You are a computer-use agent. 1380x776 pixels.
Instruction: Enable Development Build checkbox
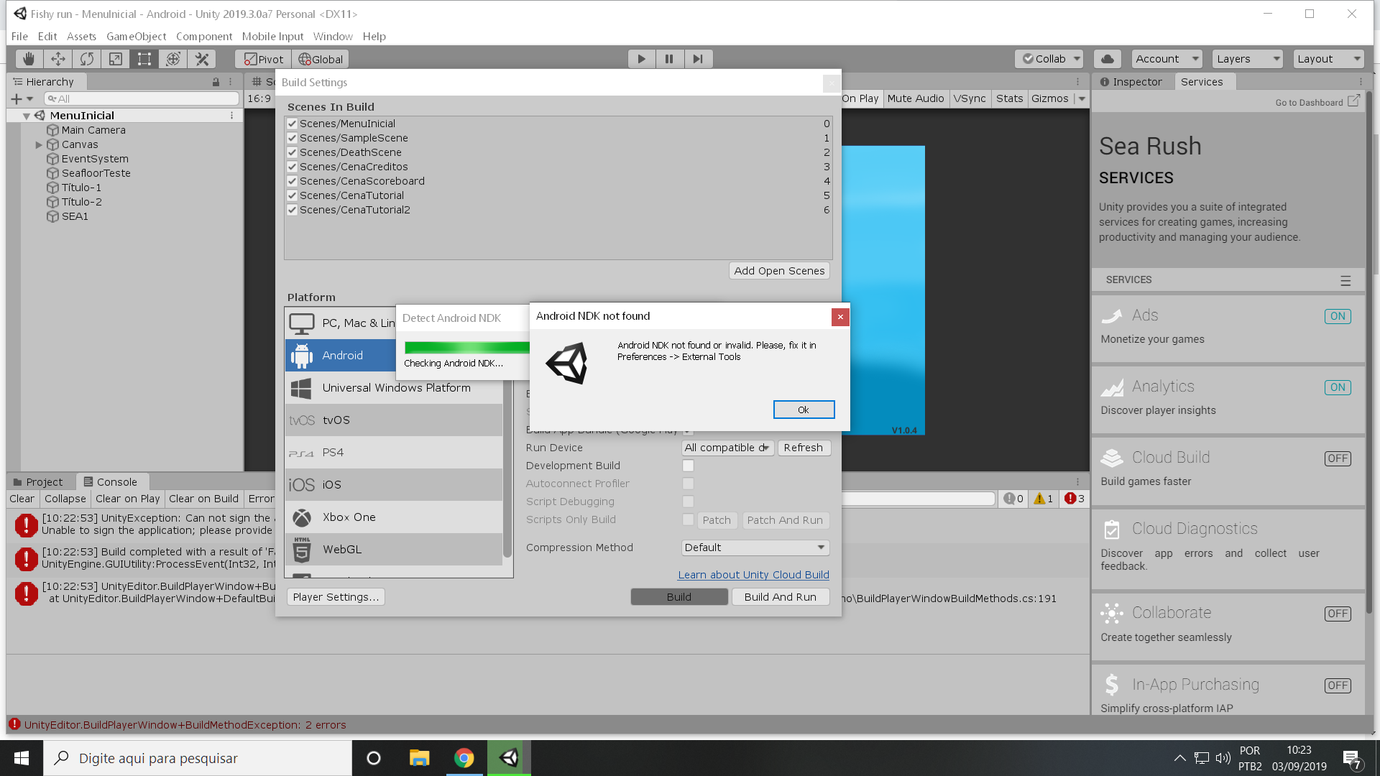click(x=688, y=466)
